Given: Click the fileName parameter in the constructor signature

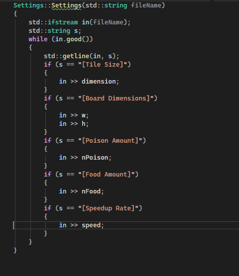Looking at the screenshot, I should point(146,5).
